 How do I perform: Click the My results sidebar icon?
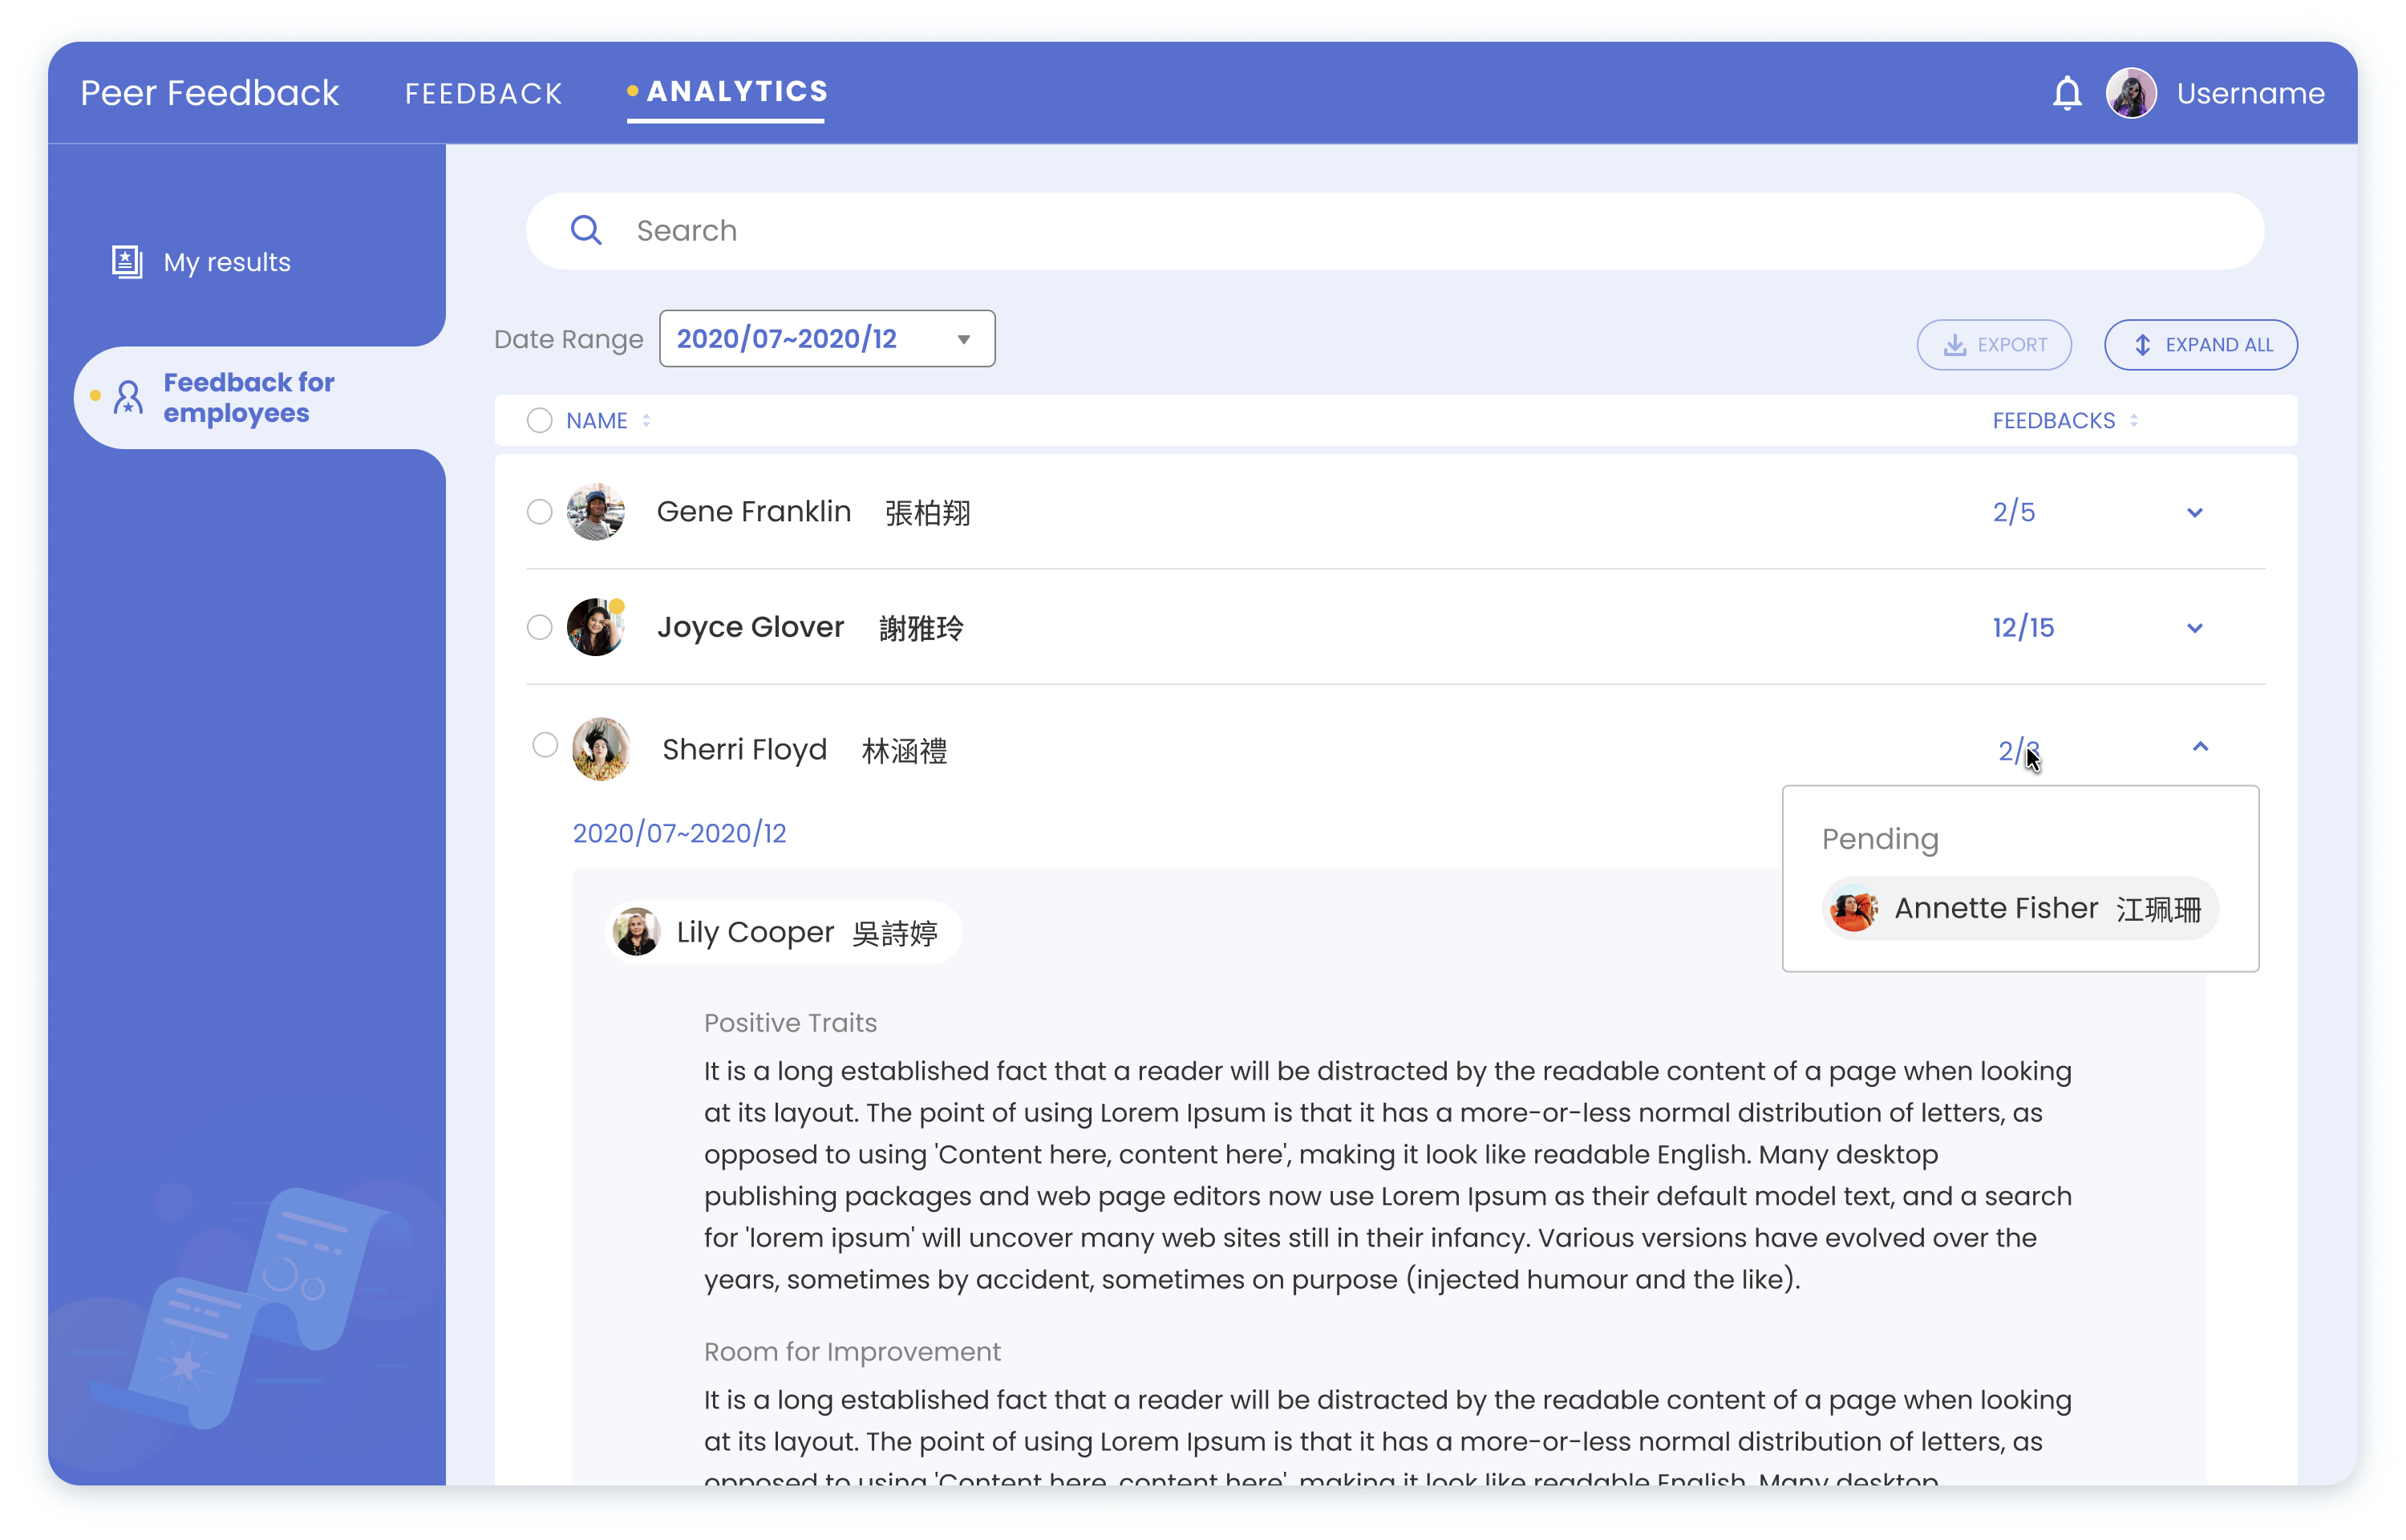click(x=127, y=262)
